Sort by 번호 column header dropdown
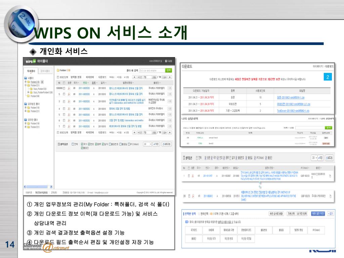 coord(86,83)
